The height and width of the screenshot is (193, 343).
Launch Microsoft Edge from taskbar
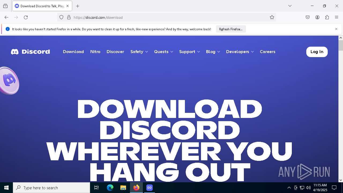click(110, 188)
